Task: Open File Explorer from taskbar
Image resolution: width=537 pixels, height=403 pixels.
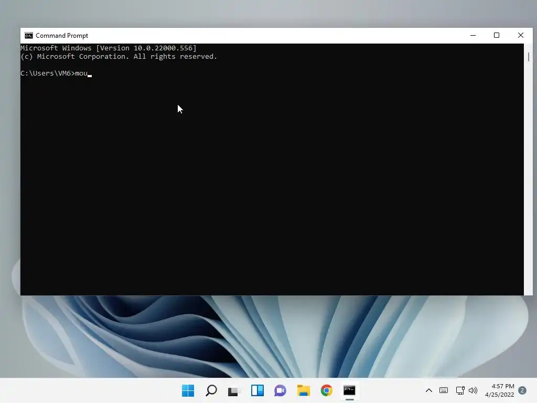Action: click(304, 390)
